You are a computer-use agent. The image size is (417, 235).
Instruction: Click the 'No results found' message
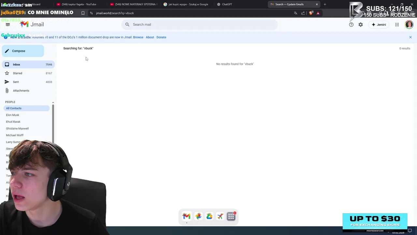(235, 64)
